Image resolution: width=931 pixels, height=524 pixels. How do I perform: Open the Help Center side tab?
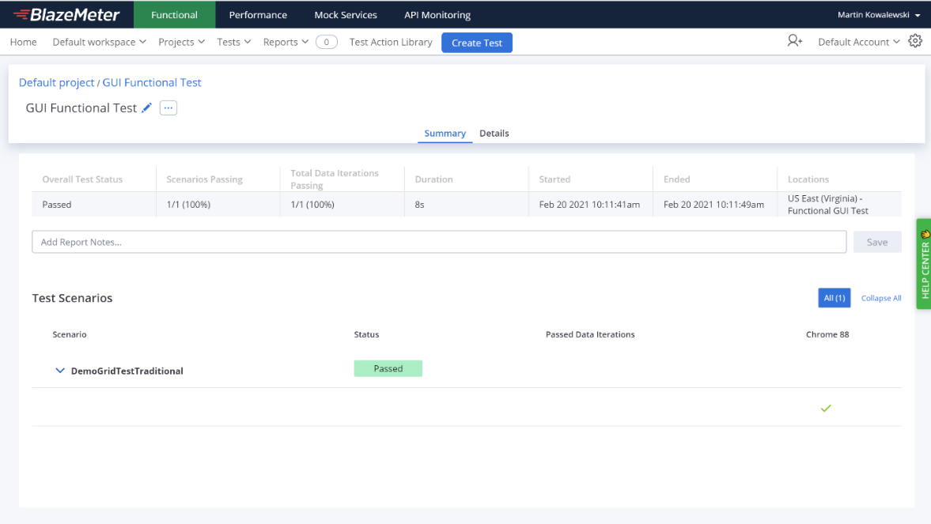[x=924, y=263]
